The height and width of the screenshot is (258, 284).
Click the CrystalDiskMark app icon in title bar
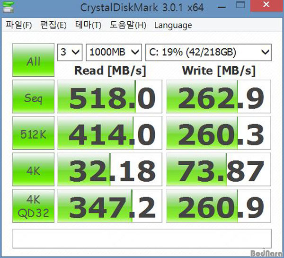(9, 7)
